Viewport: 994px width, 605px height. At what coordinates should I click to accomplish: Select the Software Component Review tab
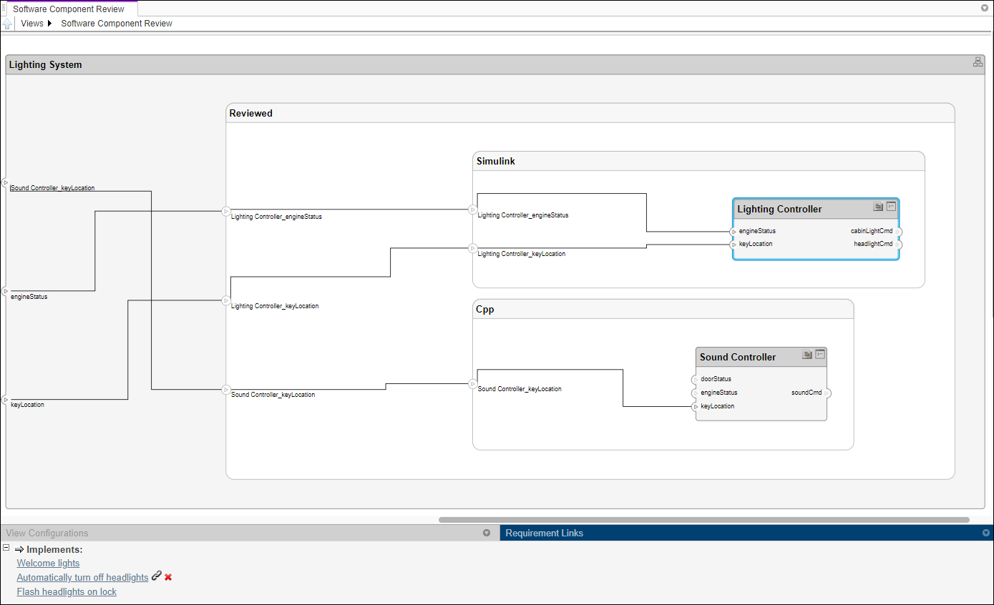[69, 9]
